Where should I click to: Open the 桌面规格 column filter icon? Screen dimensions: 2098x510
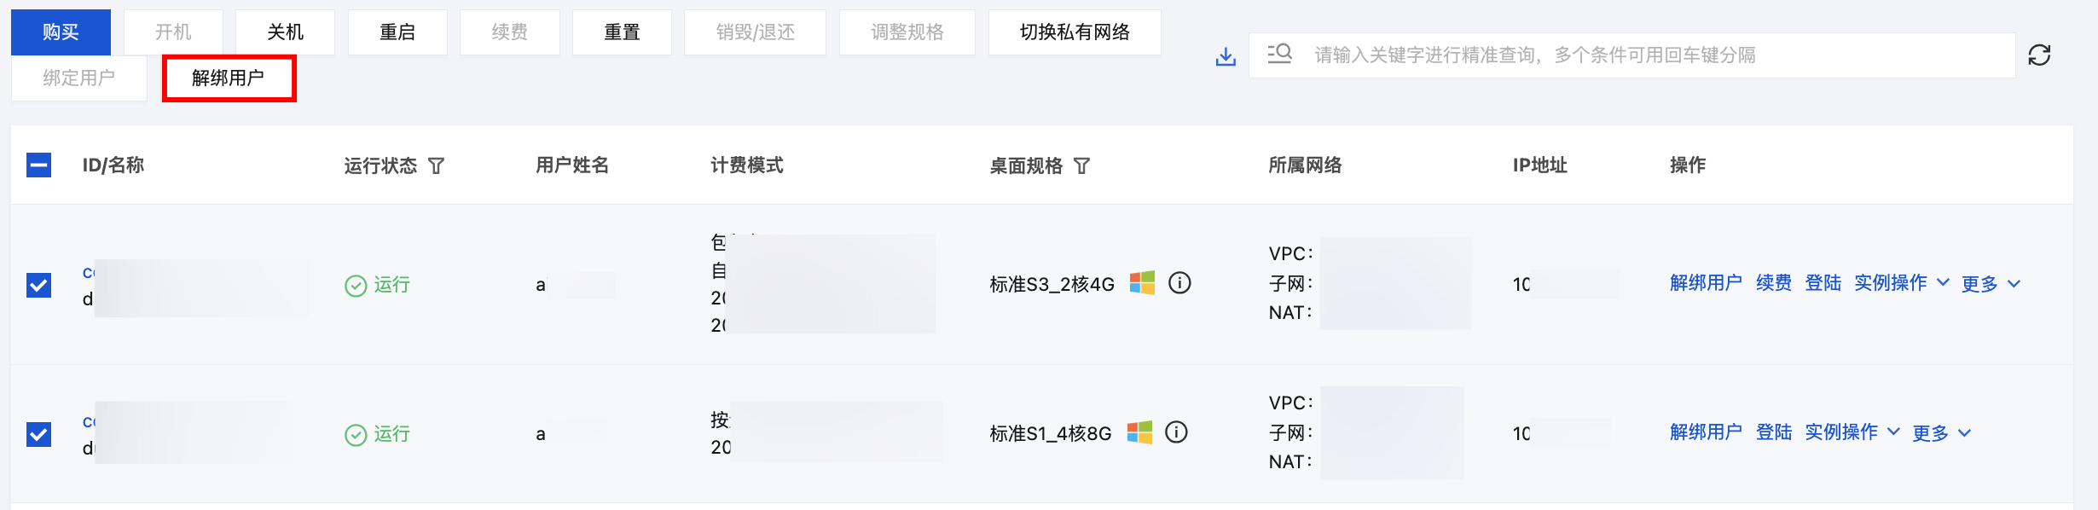pos(1081,165)
